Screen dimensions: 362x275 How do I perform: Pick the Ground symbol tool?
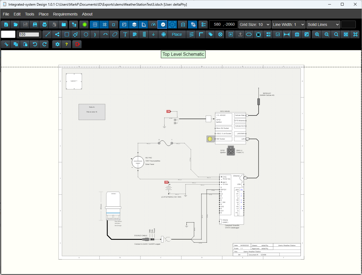point(153,34)
